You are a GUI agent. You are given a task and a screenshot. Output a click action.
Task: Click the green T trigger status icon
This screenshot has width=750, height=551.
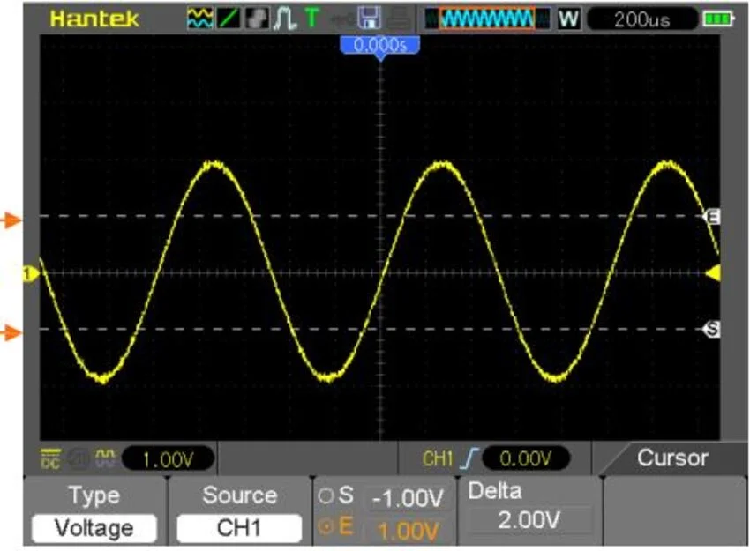[311, 18]
